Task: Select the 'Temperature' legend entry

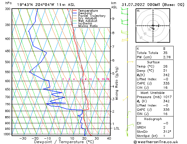Action: [x=88, y=11]
